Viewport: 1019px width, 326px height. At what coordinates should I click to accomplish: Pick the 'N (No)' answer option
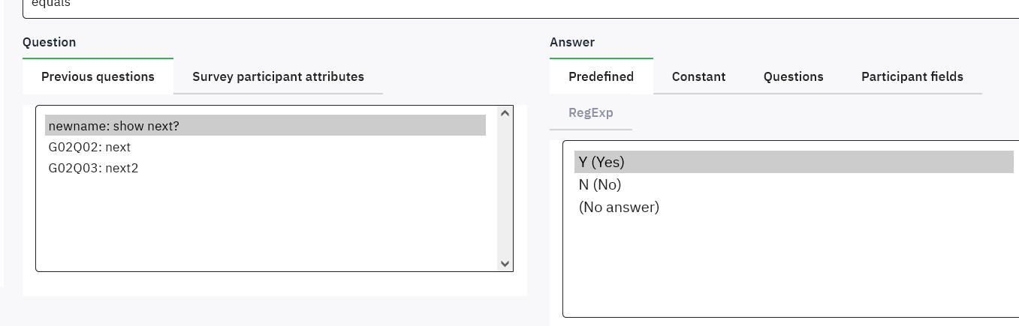[x=600, y=184]
